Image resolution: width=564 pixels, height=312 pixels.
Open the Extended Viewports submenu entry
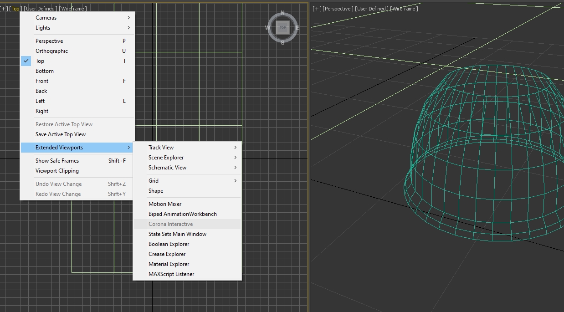(x=77, y=148)
